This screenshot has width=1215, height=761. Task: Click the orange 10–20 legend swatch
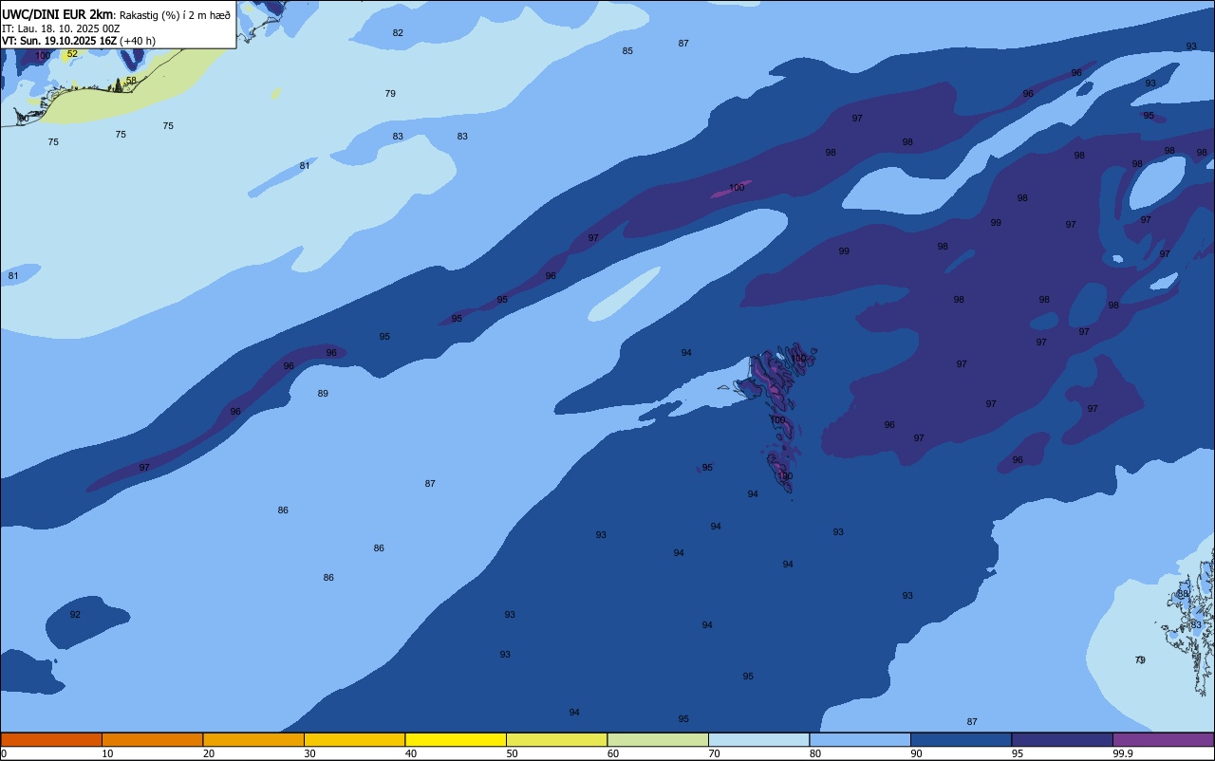(x=152, y=739)
